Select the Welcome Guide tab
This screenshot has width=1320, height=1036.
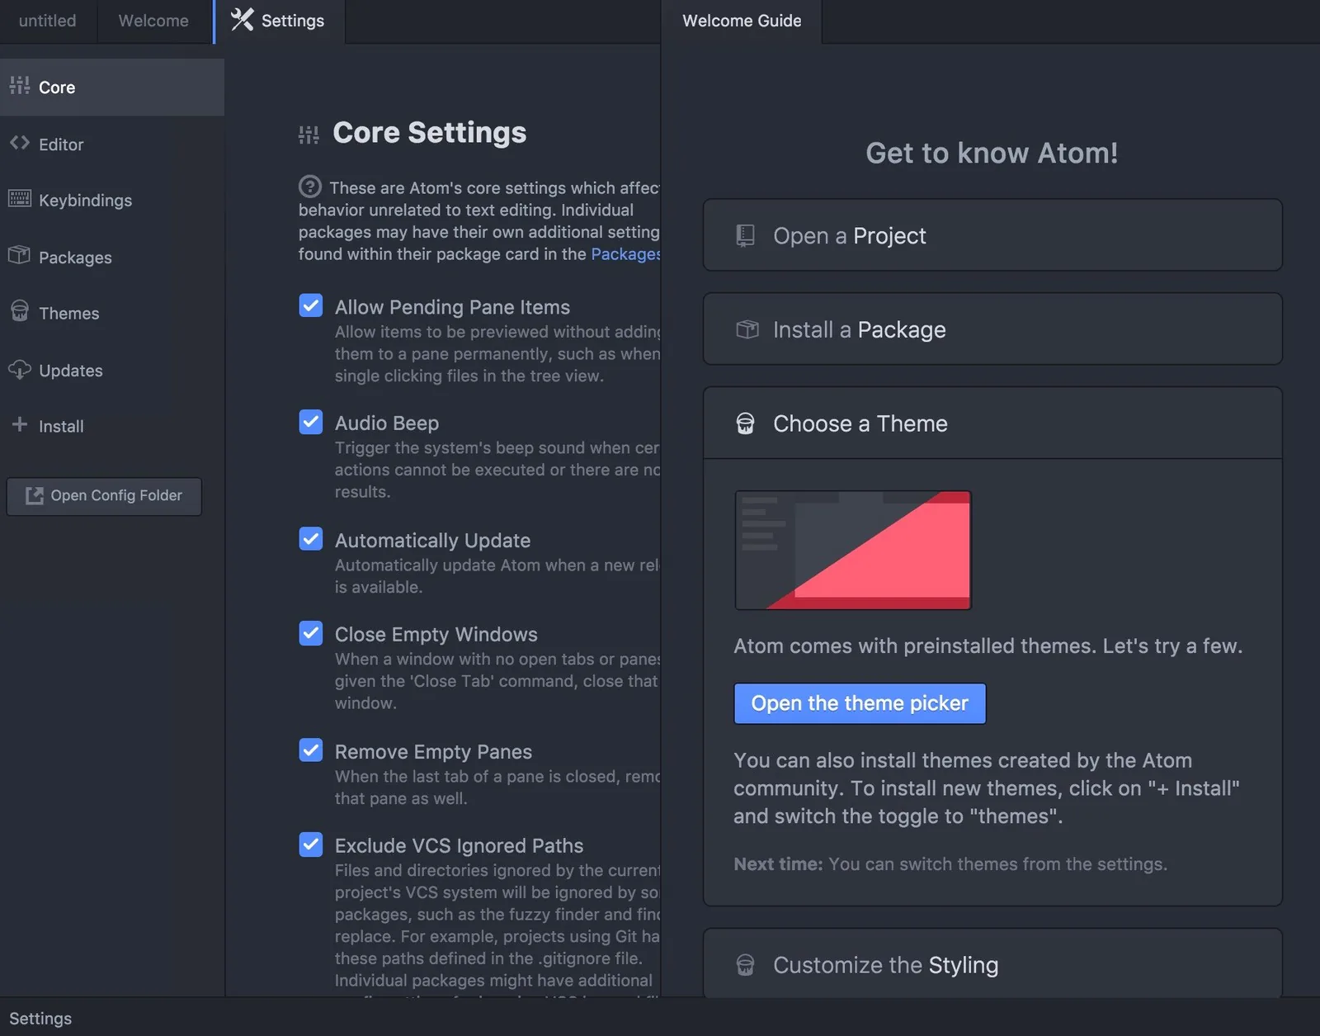click(742, 21)
